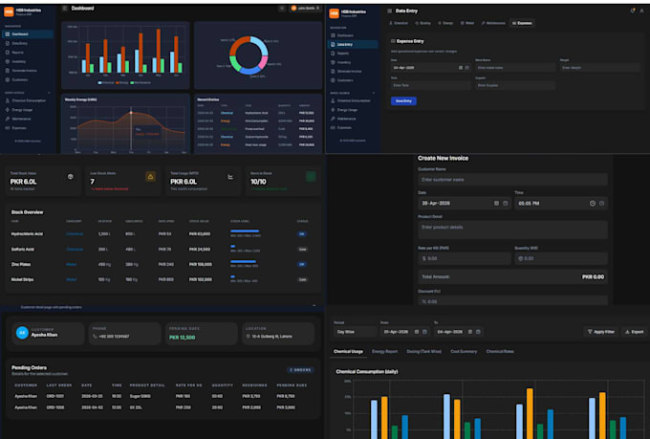650x439 pixels.
Task: Go to Dashboard in Data Entry window sidebar
Action: coord(345,35)
